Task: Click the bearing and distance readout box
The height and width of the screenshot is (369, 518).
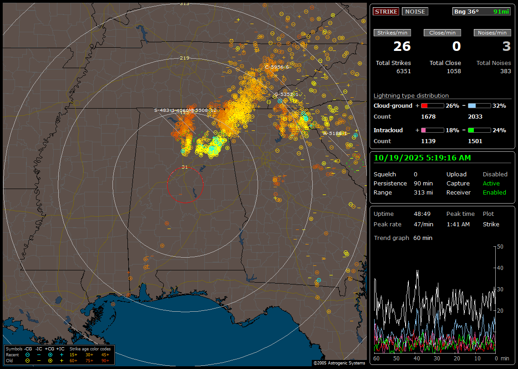Action: coord(482,11)
